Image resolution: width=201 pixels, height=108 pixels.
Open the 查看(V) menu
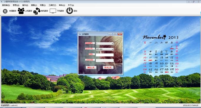pyautogui.click(x=34, y=5)
